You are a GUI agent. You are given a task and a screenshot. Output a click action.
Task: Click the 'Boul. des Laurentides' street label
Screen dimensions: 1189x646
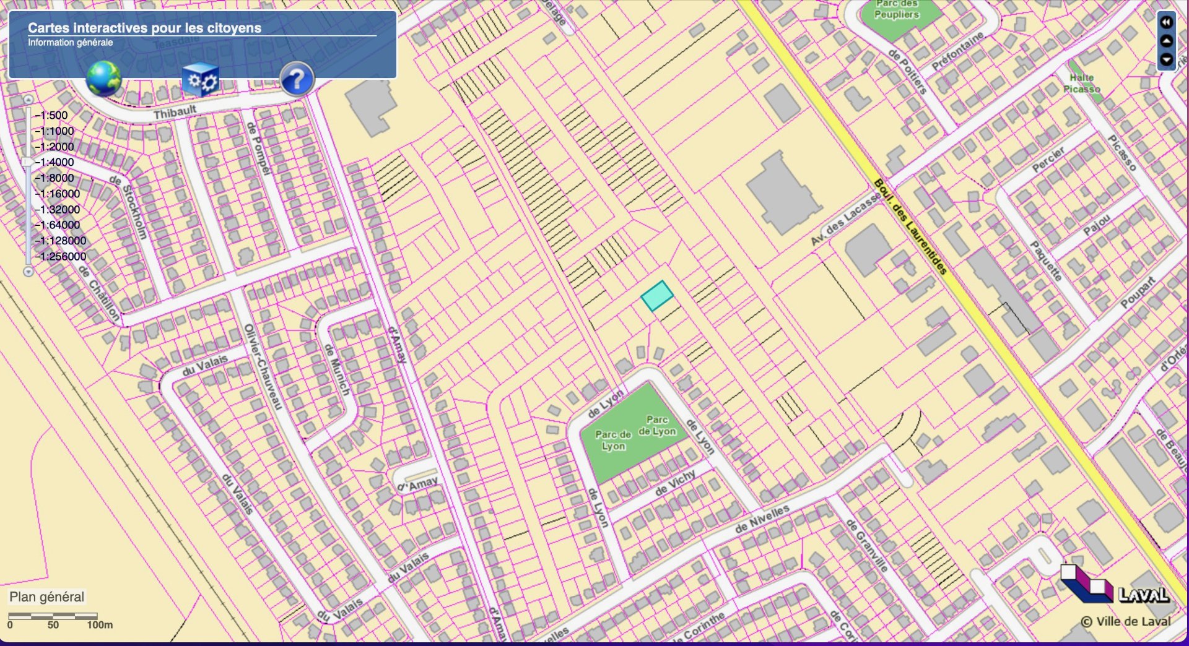click(910, 226)
